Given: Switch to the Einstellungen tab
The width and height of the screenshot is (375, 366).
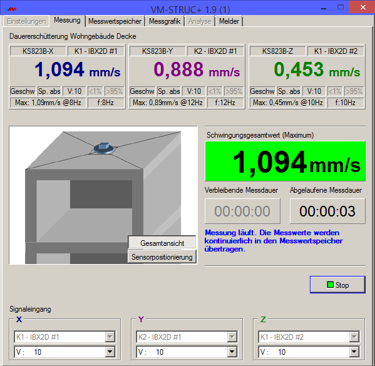Looking at the screenshot, I should [x=26, y=21].
